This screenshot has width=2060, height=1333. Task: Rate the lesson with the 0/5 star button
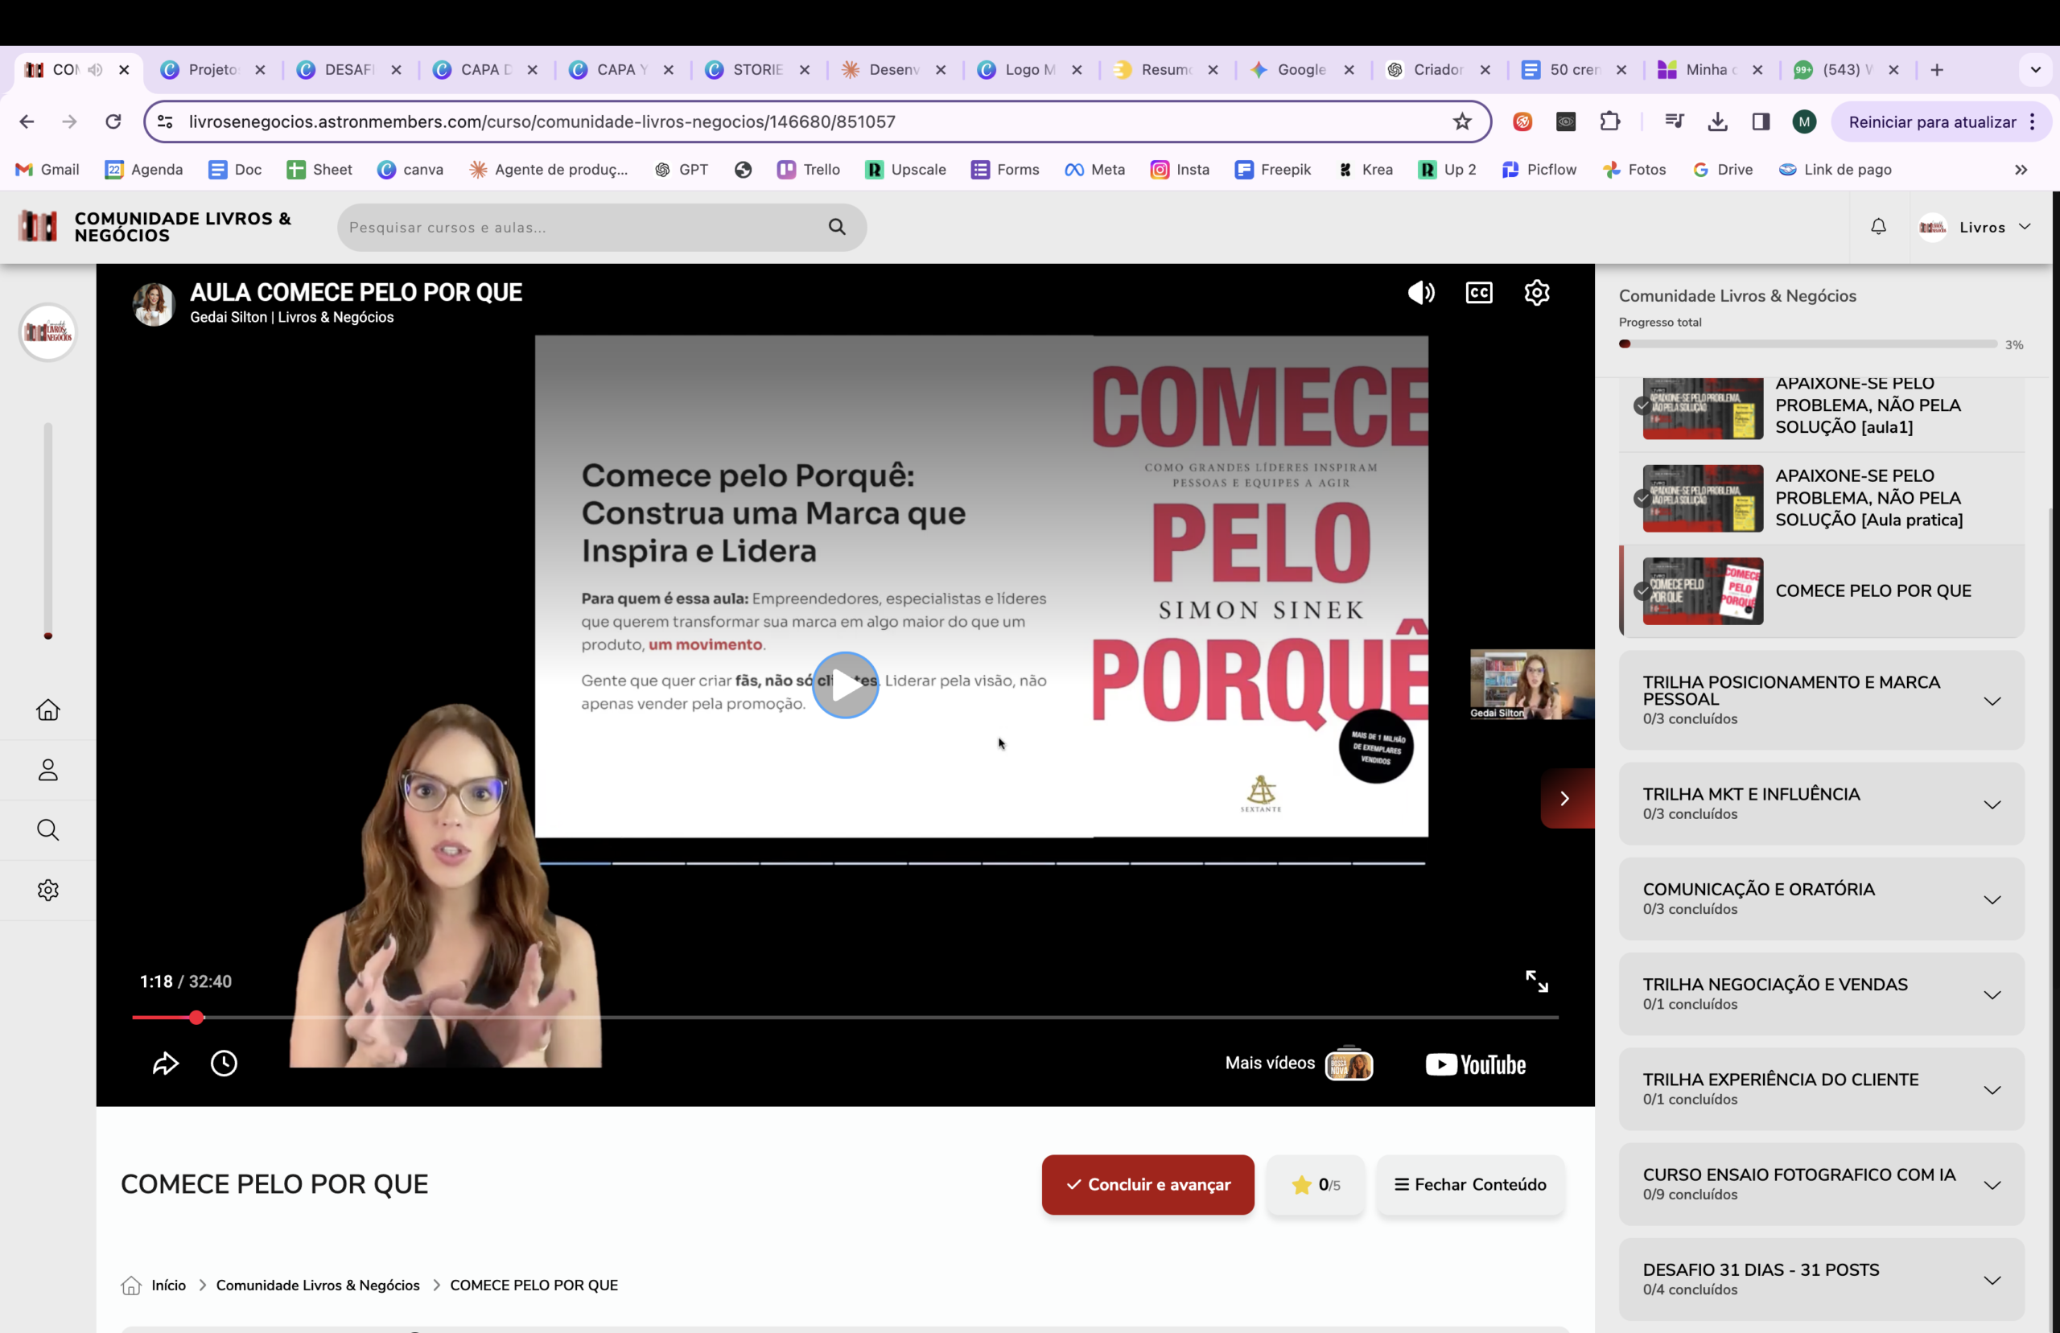tap(1315, 1184)
